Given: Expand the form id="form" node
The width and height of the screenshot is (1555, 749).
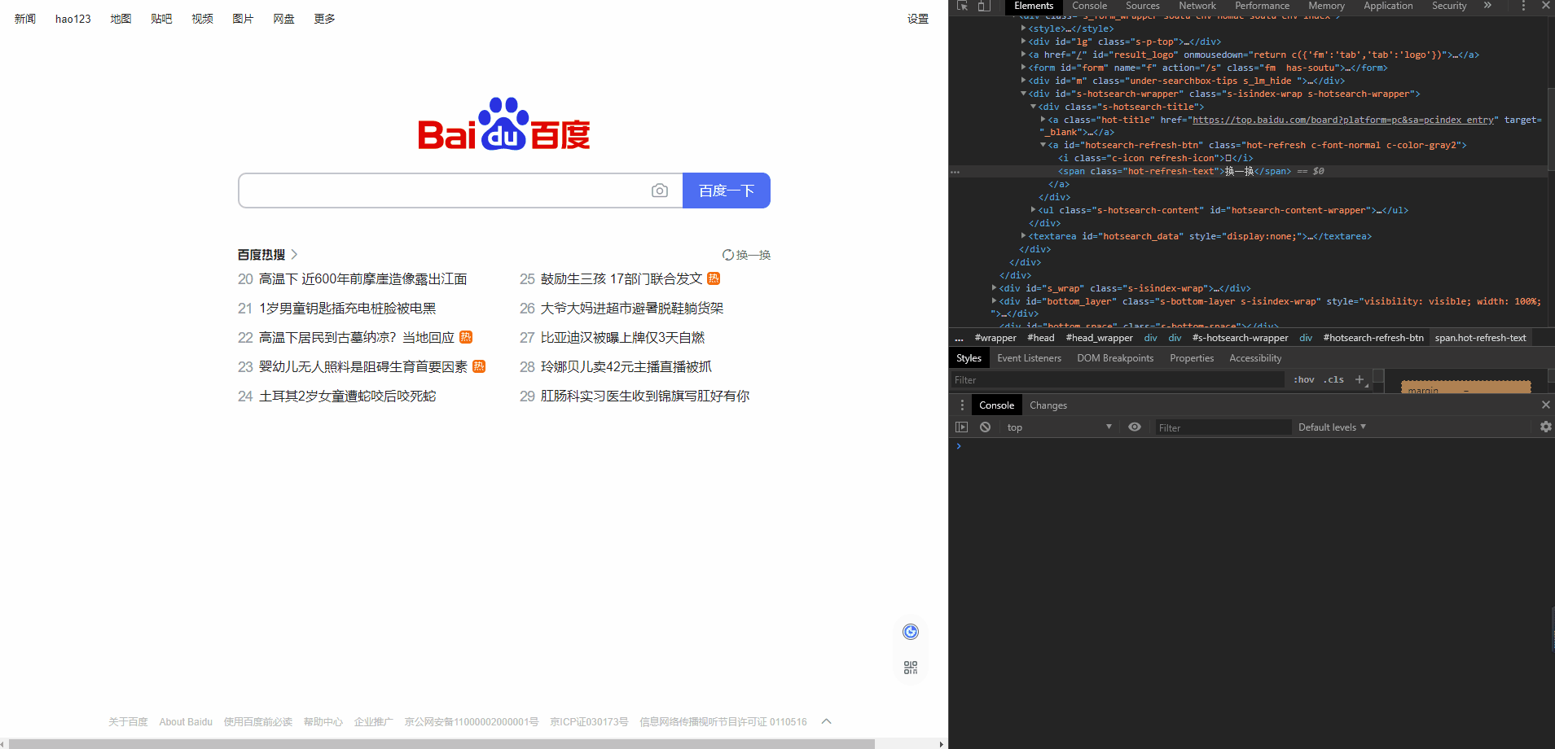Looking at the screenshot, I should 1023,68.
